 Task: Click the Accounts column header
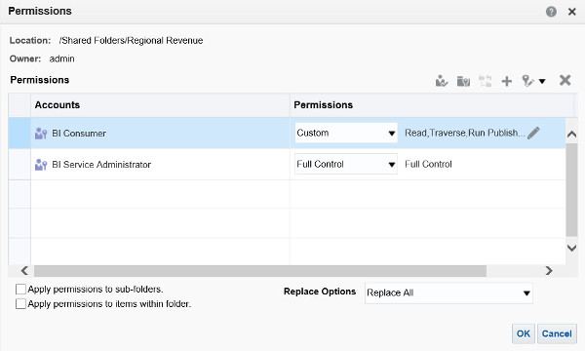click(161, 105)
